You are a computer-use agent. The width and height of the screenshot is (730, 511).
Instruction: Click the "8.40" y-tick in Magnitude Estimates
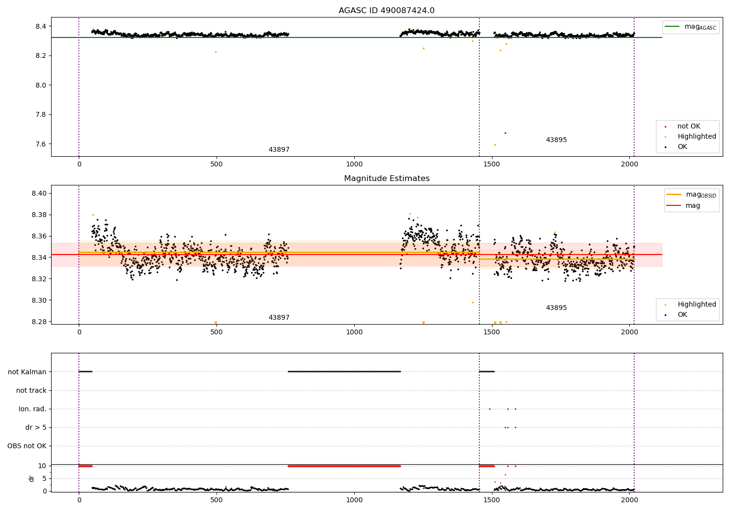click(38, 194)
